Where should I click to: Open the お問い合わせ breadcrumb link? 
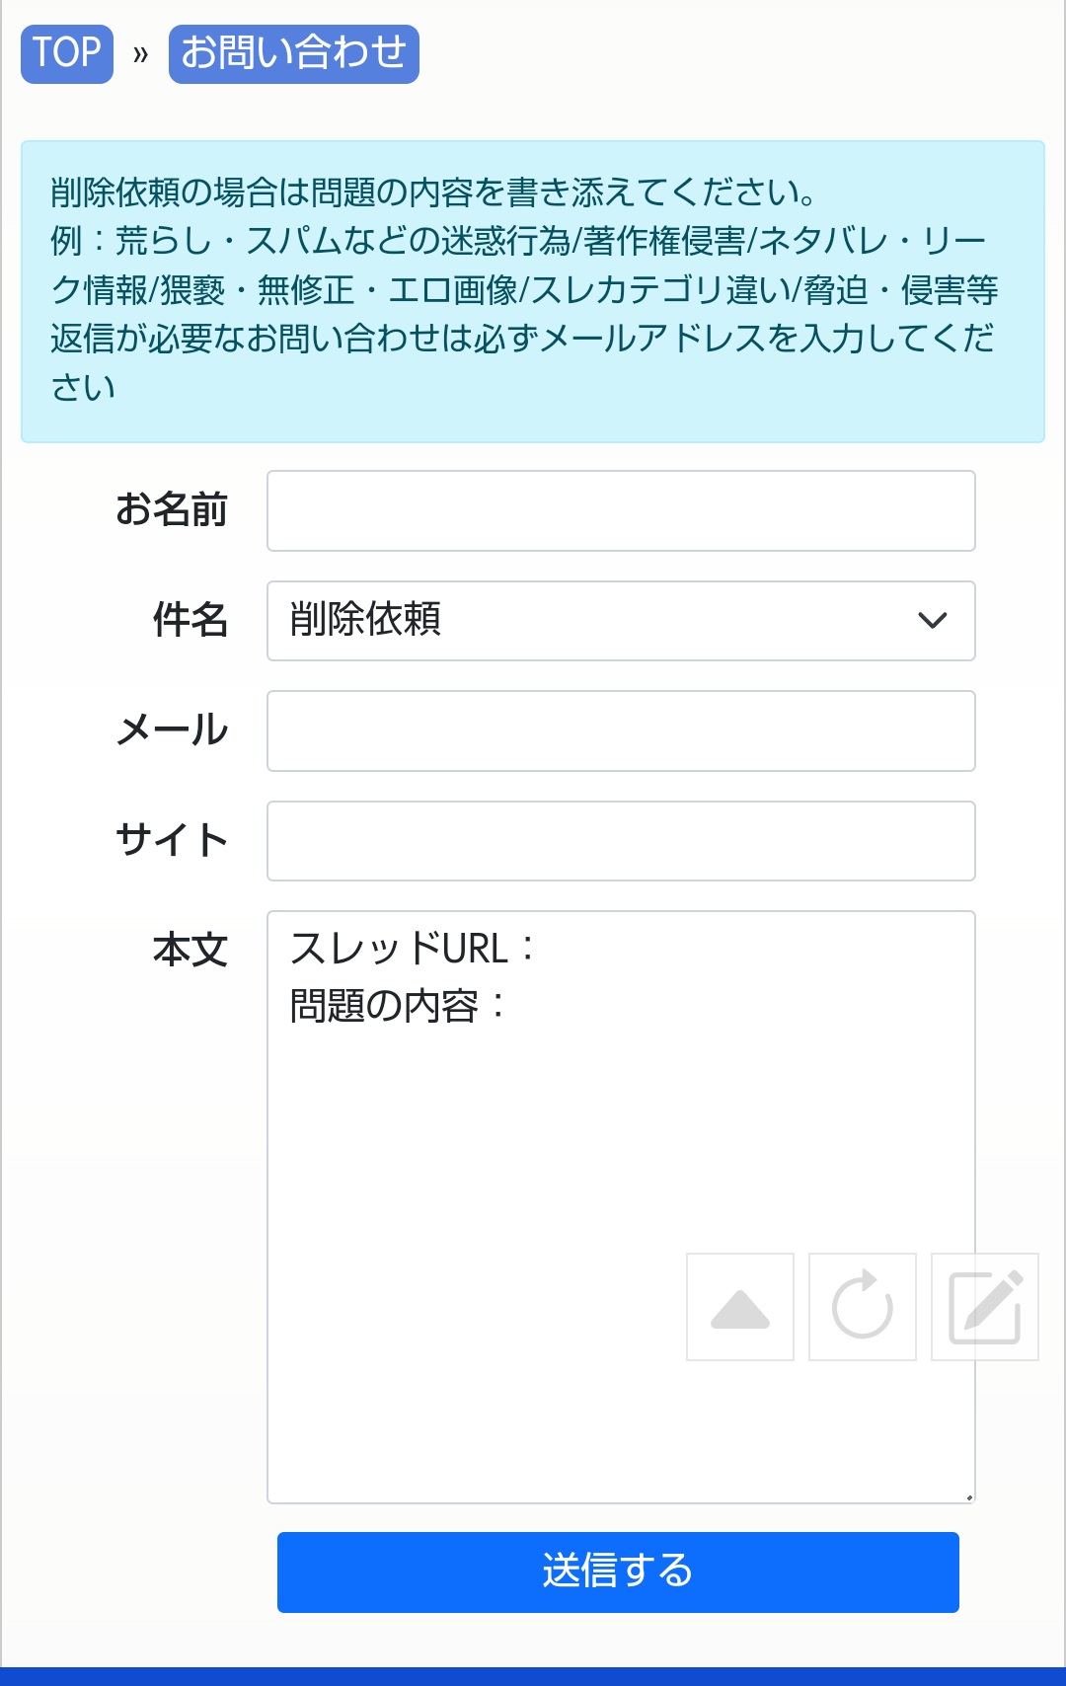(x=293, y=53)
